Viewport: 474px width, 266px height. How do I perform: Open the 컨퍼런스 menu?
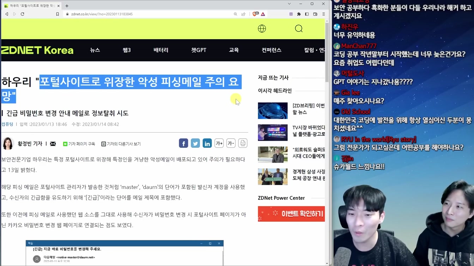(x=272, y=50)
